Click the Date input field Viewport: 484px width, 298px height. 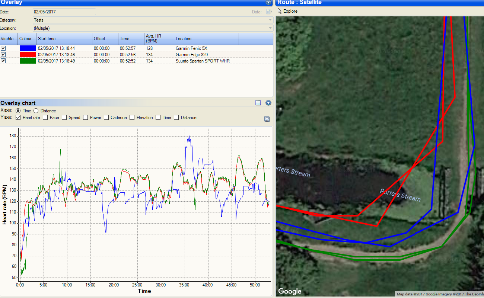pyautogui.click(x=64, y=12)
